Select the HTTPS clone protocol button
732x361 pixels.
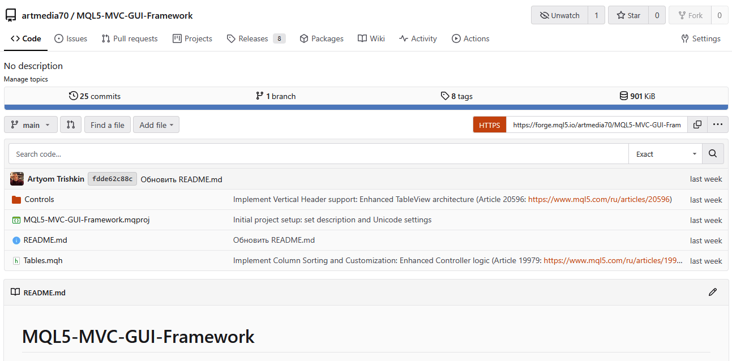click(x=490, y=125)
